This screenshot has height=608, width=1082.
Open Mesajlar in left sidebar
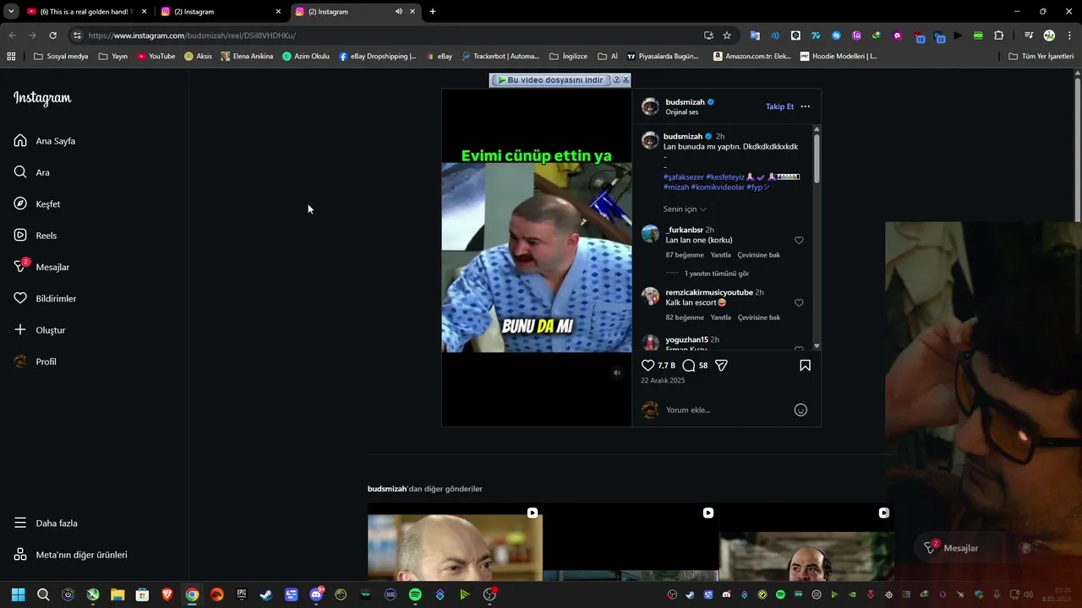41,267
